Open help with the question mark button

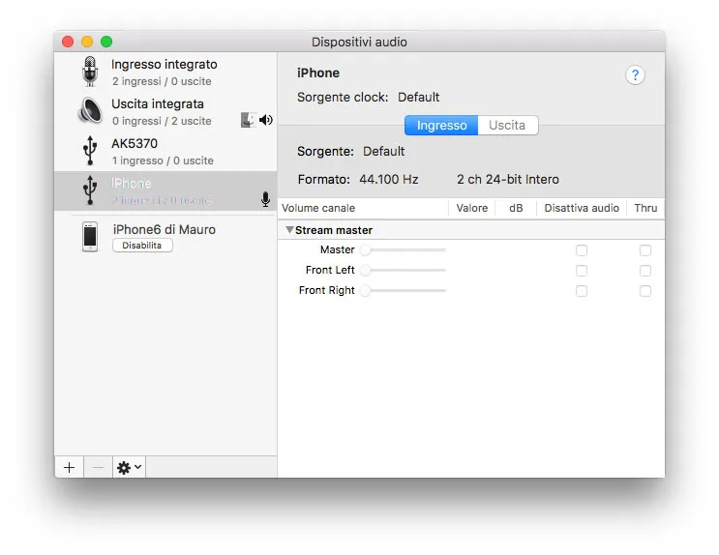635,75
